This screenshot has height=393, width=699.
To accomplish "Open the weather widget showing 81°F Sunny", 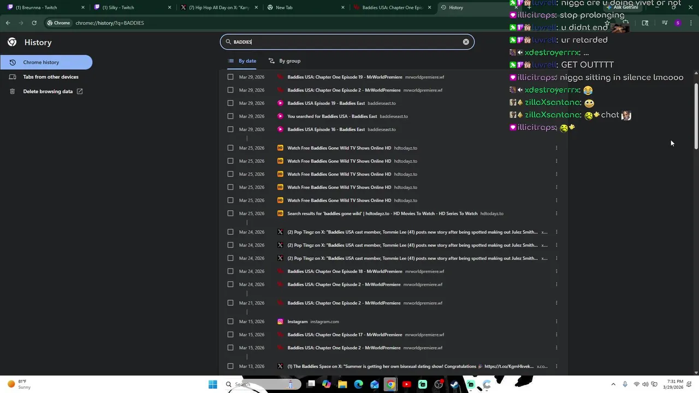I will (20, 384).
